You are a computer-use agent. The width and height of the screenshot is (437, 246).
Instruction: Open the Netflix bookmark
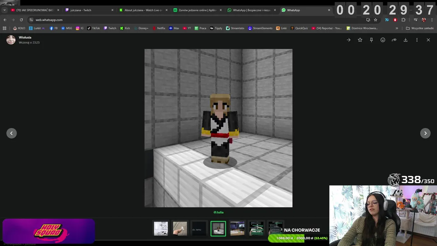tap(159, 28)
